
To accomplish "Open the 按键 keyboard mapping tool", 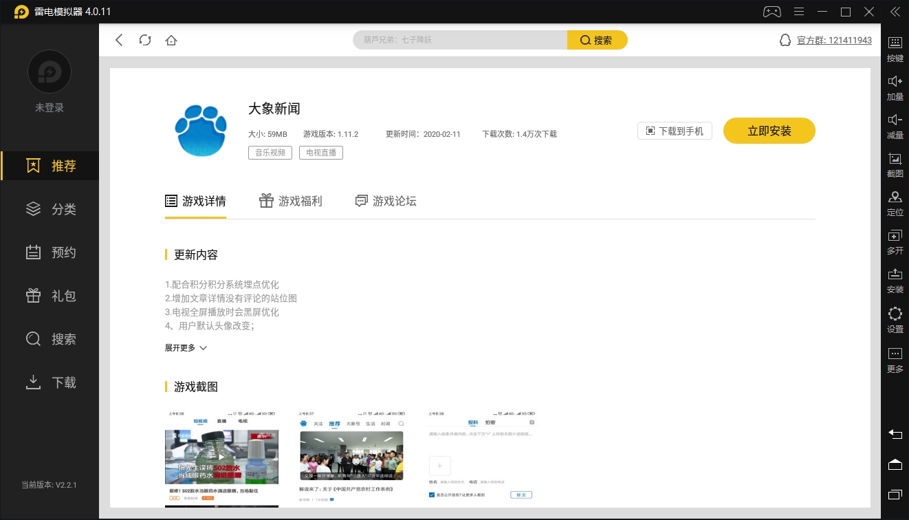I will [895, 50].
